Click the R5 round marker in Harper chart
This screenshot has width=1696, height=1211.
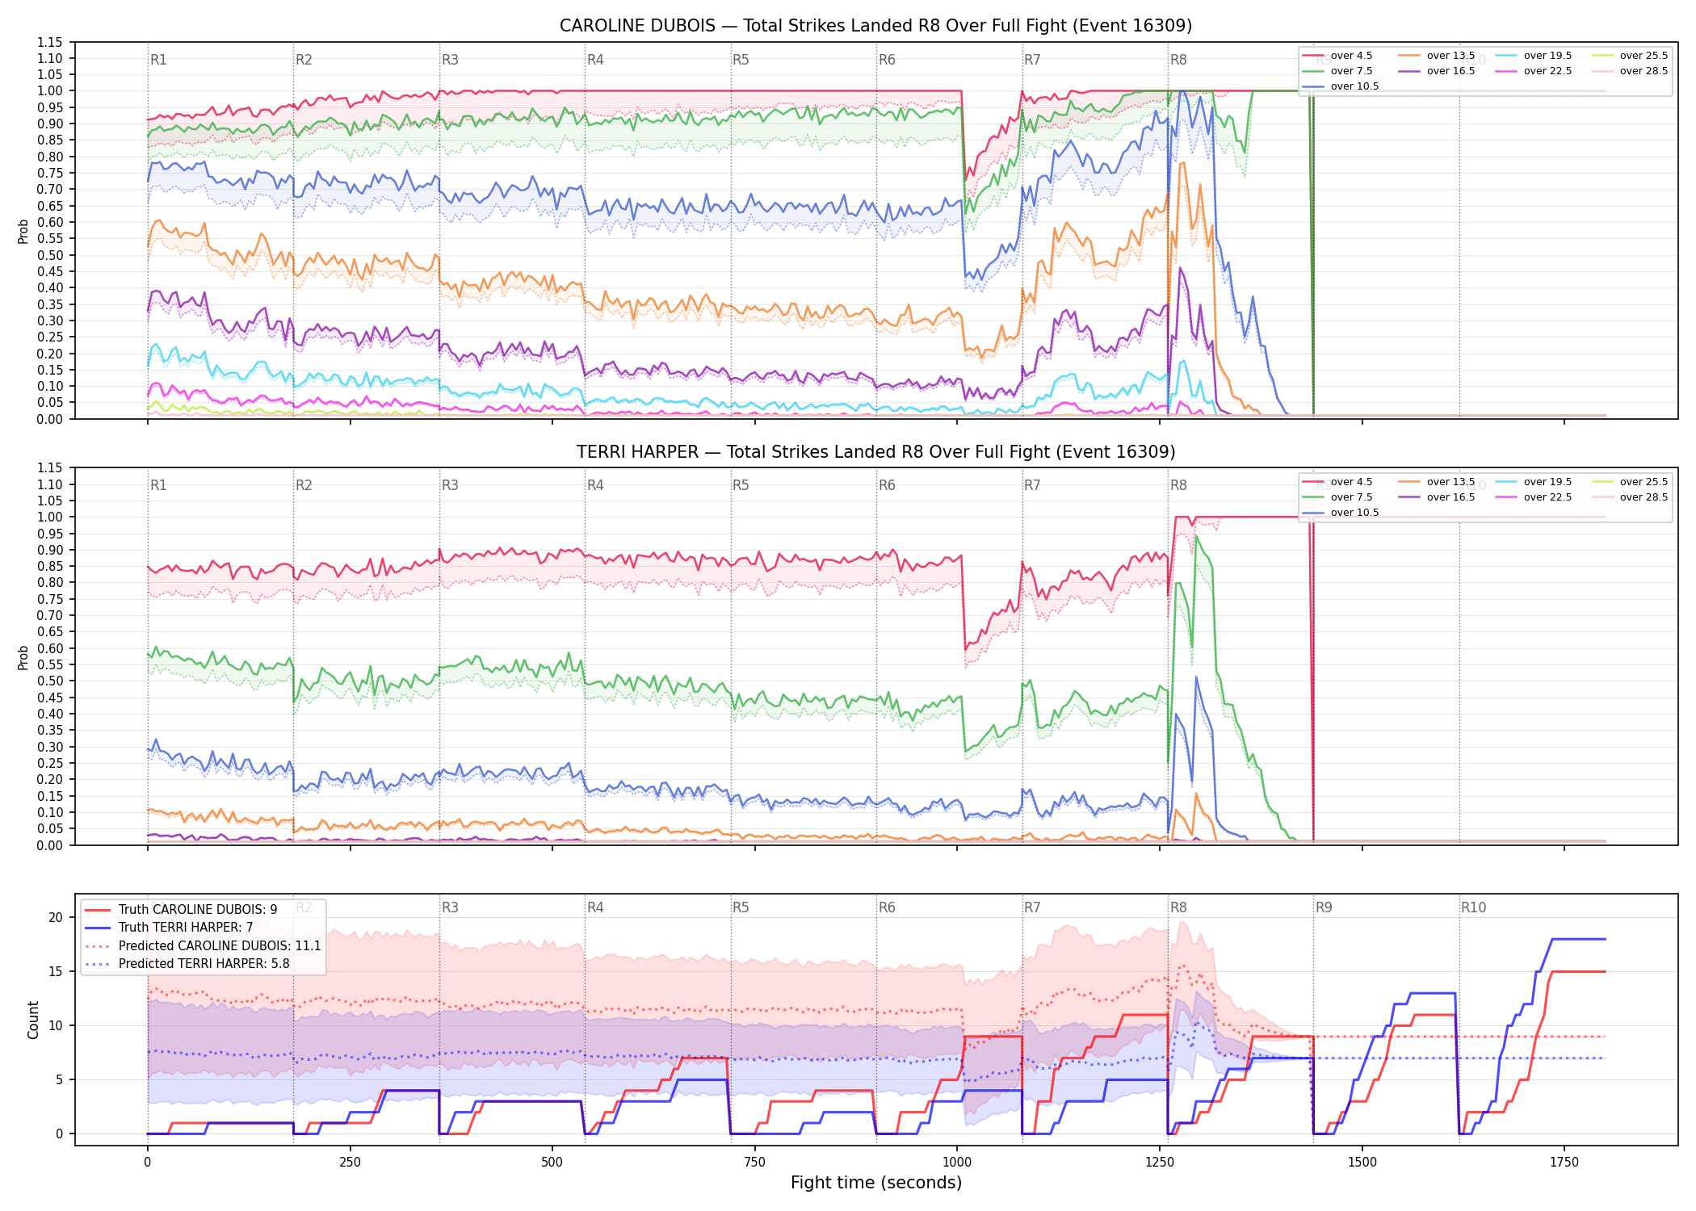tap(741, 485)
